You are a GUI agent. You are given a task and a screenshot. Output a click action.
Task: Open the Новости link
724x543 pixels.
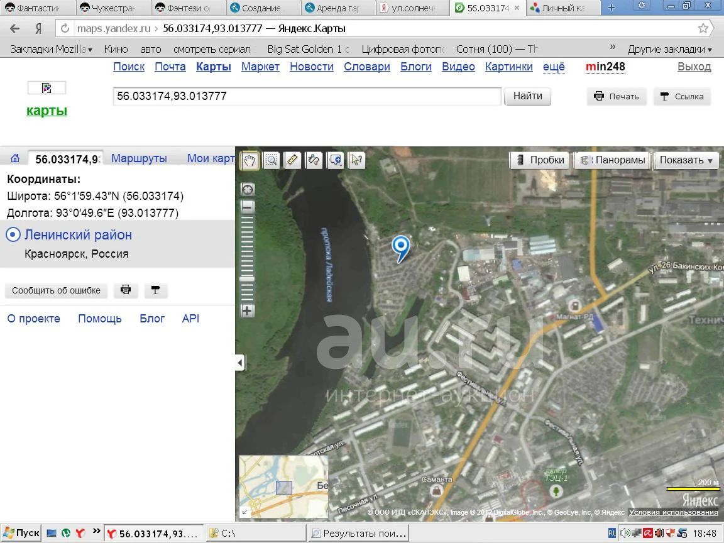(x=312, y=67)
